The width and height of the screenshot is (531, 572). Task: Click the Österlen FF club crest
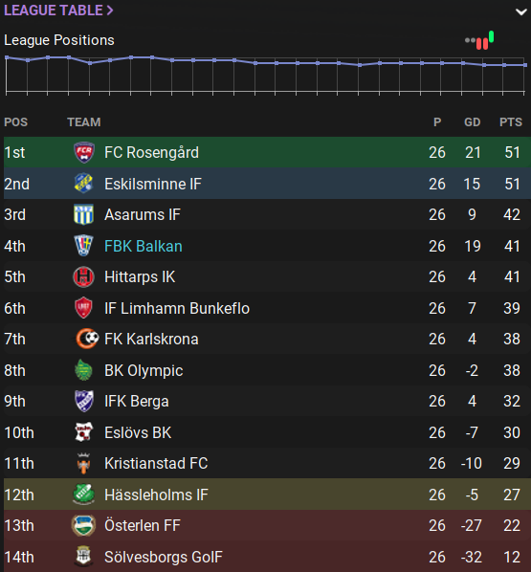83,526
